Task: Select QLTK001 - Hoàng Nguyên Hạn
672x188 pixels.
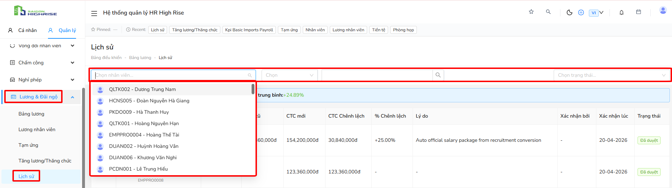Action: point(172,123)
